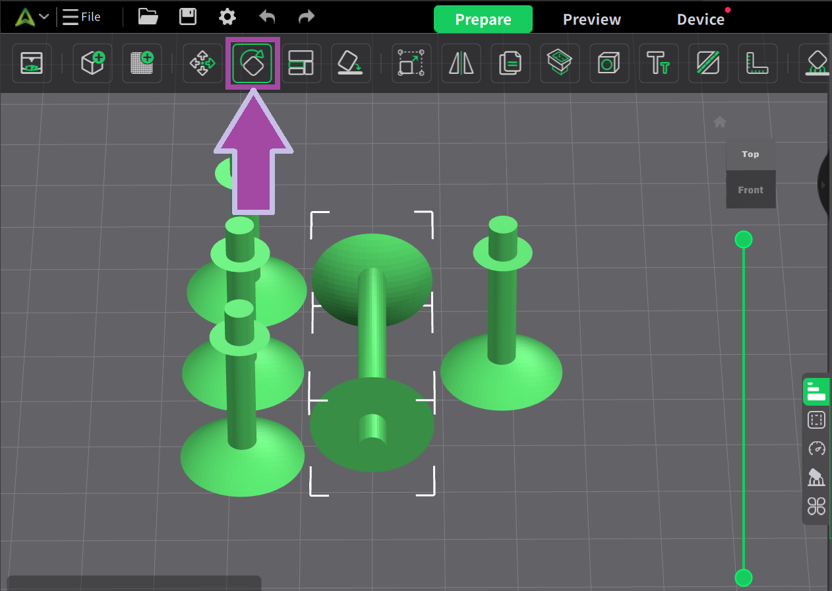Click the Move tool with arrows icon
832x591 pixels.
pyautogui.click(x=202, y=63)
